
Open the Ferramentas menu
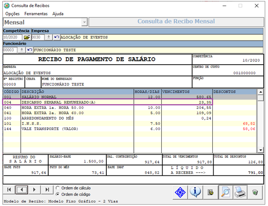point(36,14)
